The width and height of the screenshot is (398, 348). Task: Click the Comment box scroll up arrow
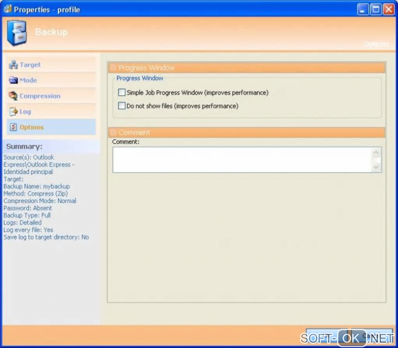(376, 153)
